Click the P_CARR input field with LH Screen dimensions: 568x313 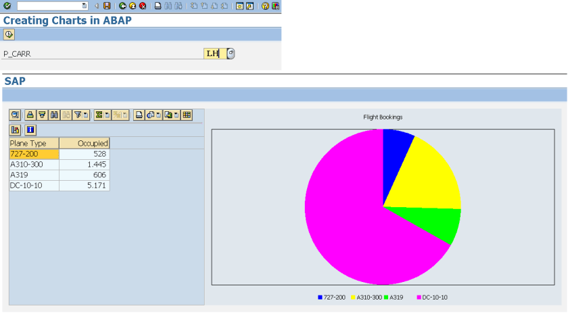[215, 53]
